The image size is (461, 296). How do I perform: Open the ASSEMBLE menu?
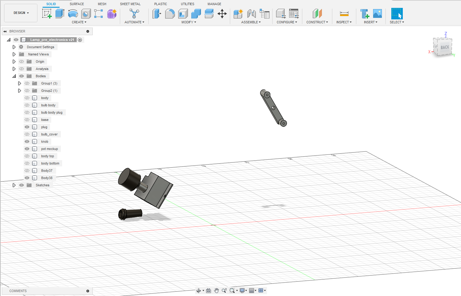point(251,22)
